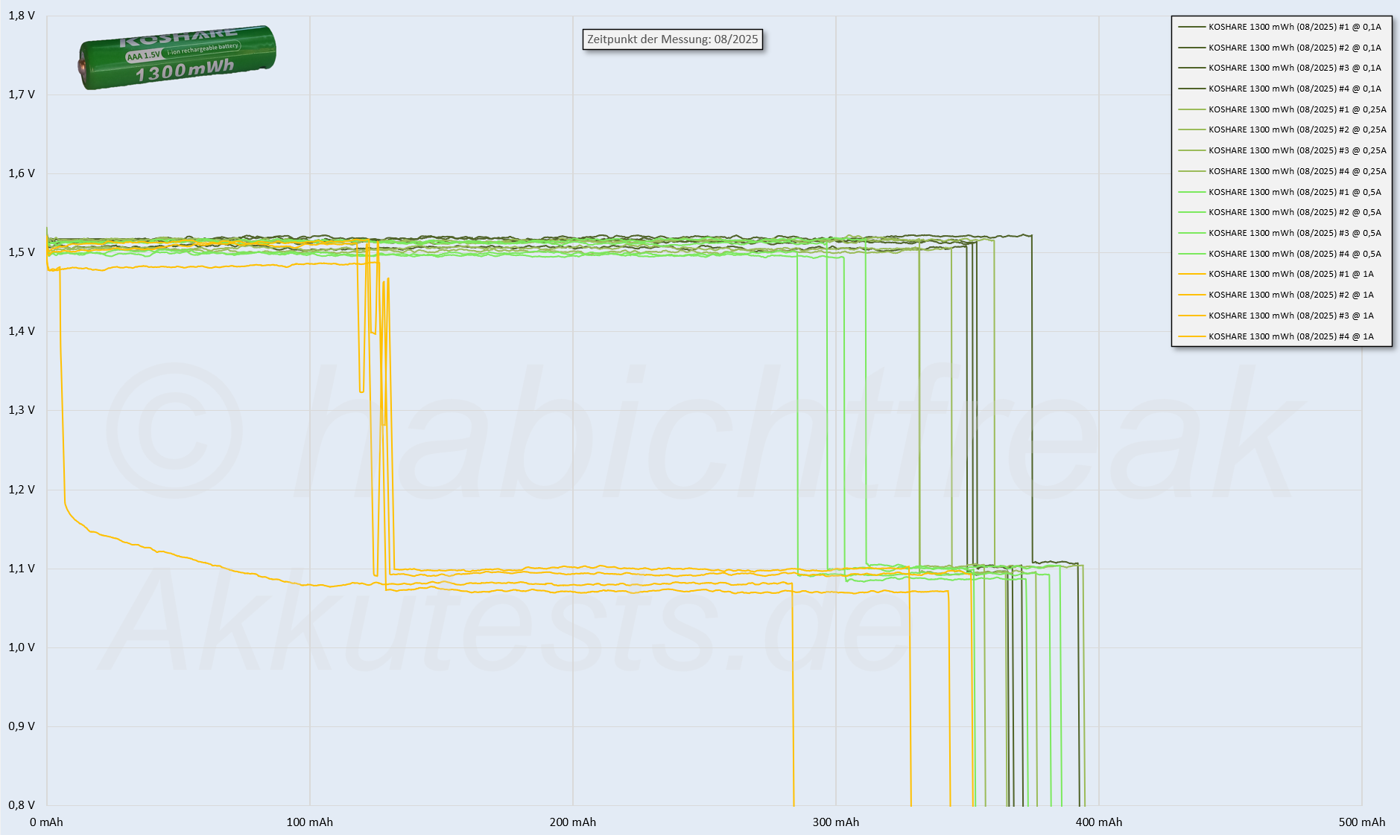Image resolution: width=1400 pixels, height=835 pixels.
Task: Click legend entry '#2 @ 0,1A'
Action: pos(1282,48)
